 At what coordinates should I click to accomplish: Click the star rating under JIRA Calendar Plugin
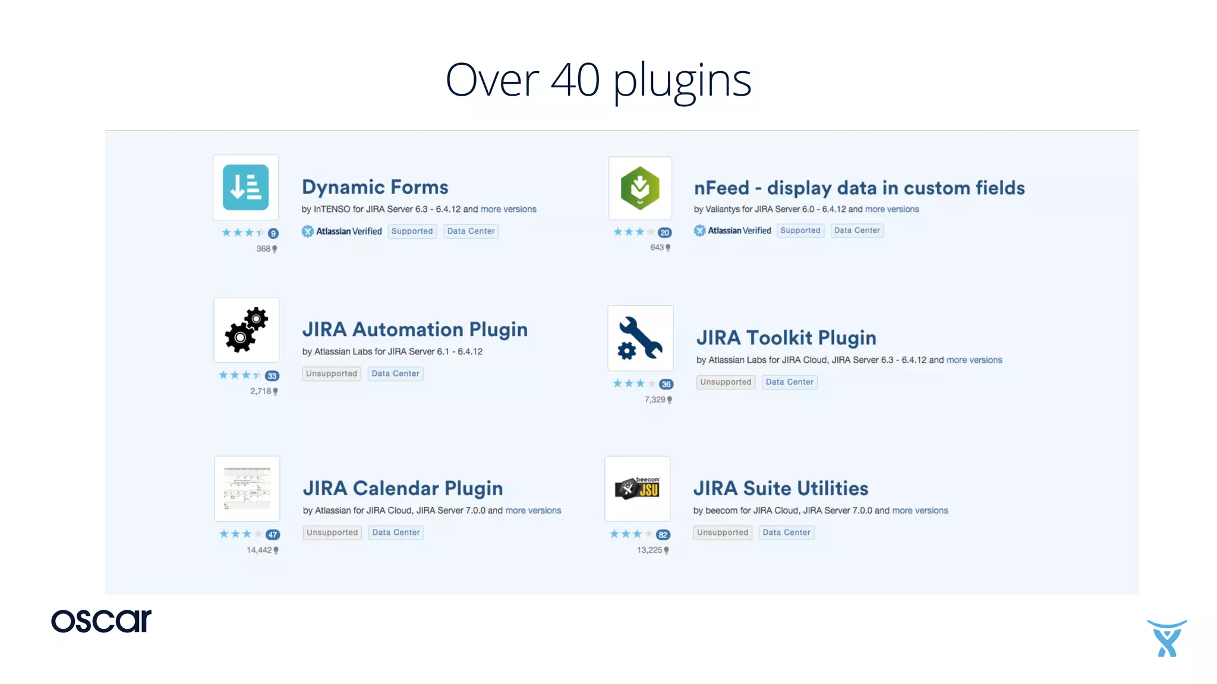241,534
